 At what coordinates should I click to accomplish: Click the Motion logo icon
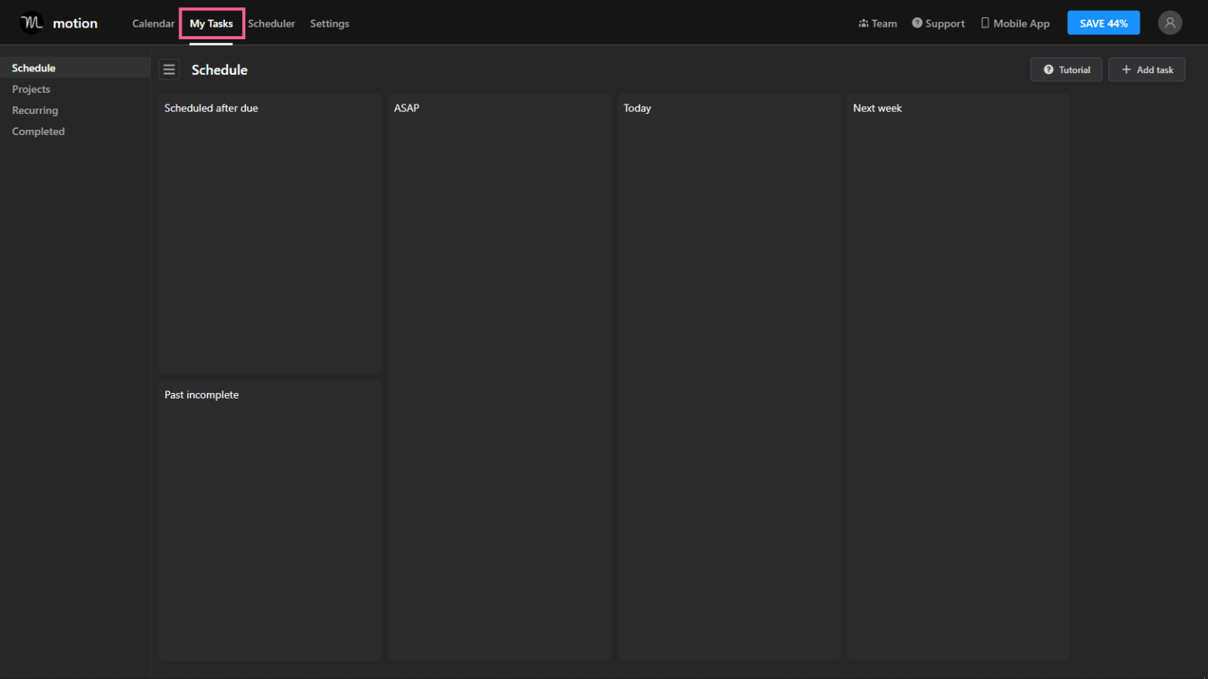click(31, 22)
